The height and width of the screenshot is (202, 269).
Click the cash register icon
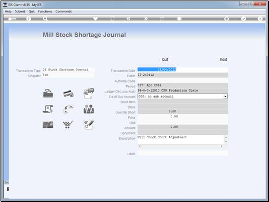tap(48, 94)
